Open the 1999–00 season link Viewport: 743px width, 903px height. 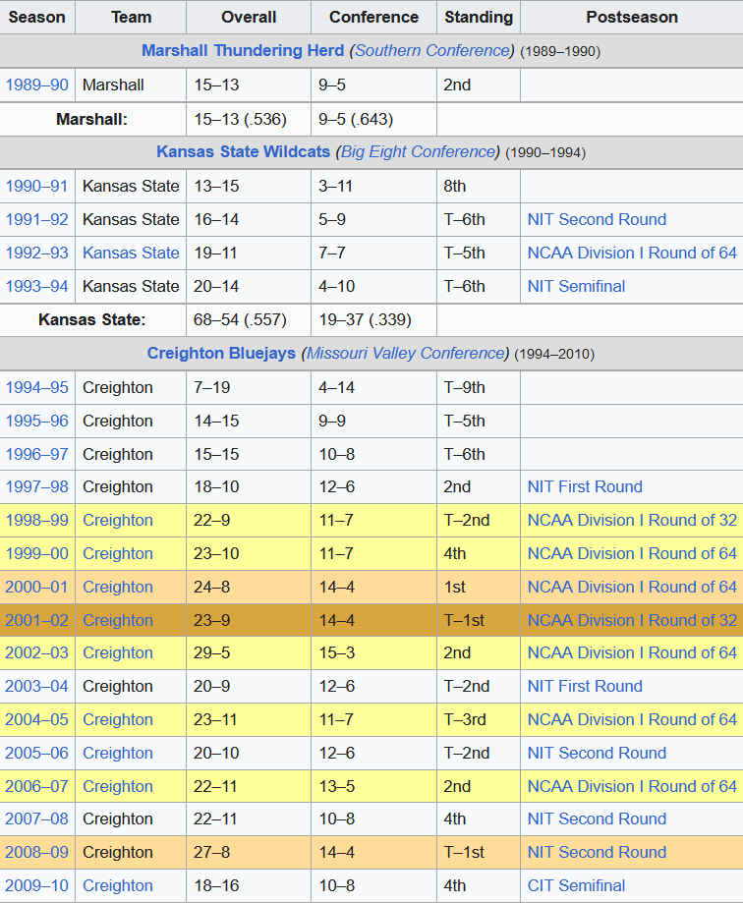point(37,554)
